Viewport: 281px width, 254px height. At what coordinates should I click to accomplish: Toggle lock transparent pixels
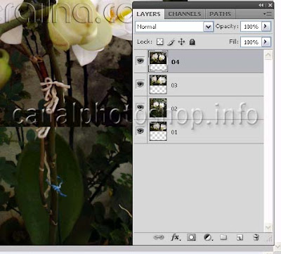pyautogui.click(x=160, y=42)
